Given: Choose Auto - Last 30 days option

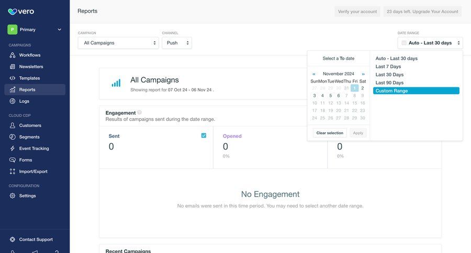Looking at the screenshot, I should click(397, 59).
